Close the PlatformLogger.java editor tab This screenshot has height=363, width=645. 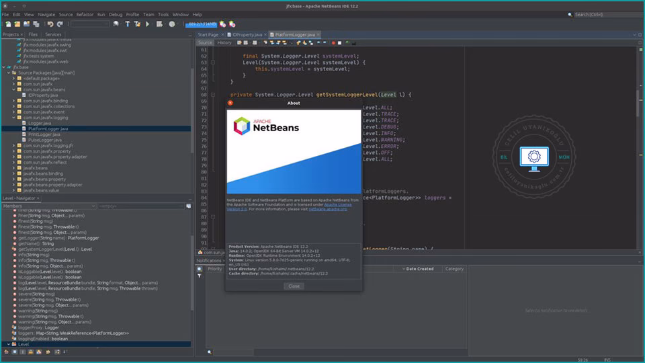point(318,34)
